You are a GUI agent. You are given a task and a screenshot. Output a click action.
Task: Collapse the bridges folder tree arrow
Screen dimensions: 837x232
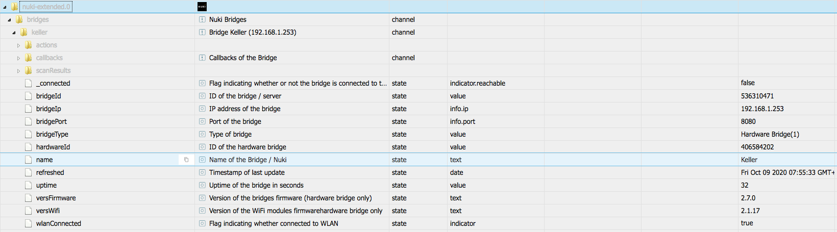(10, 20)
